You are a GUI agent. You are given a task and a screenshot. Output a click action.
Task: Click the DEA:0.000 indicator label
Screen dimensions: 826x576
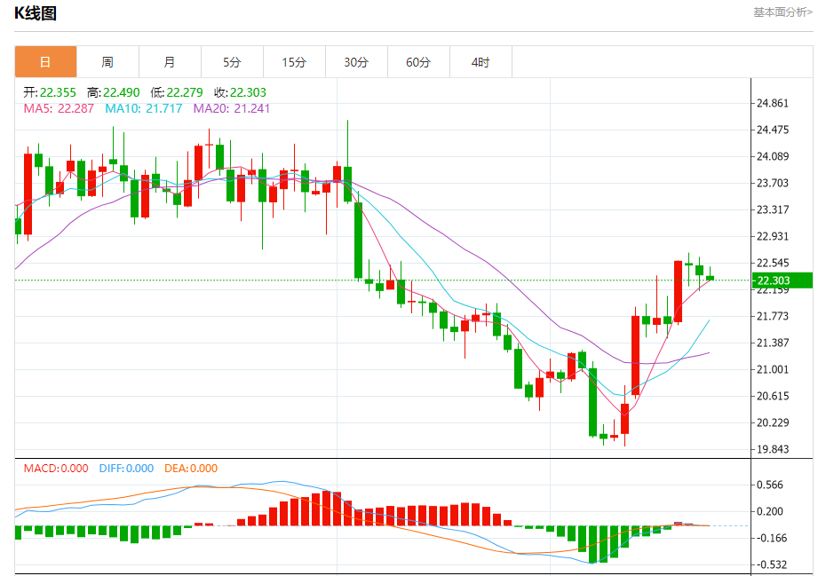pos(191,468)
